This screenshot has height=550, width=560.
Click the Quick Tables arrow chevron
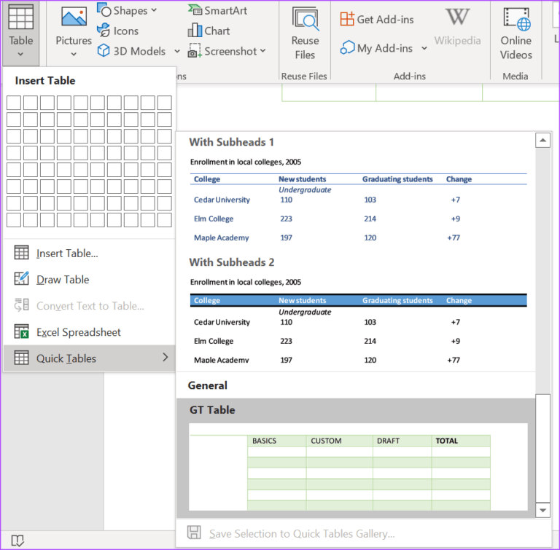(165, 357)
